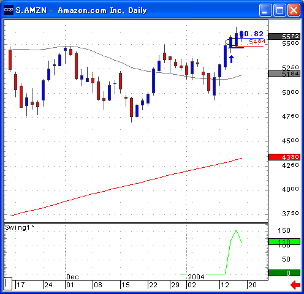This screenshot has height=294, width=304.
Task: Click the Dec month label on the axis
Action: pos(72,277)
